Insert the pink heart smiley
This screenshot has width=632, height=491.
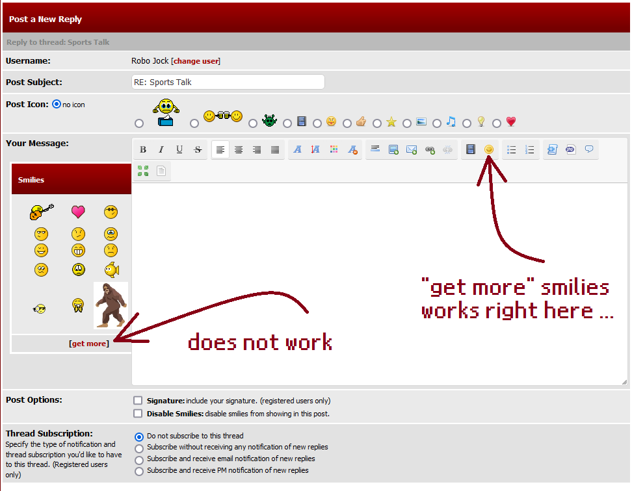[78, 212]
